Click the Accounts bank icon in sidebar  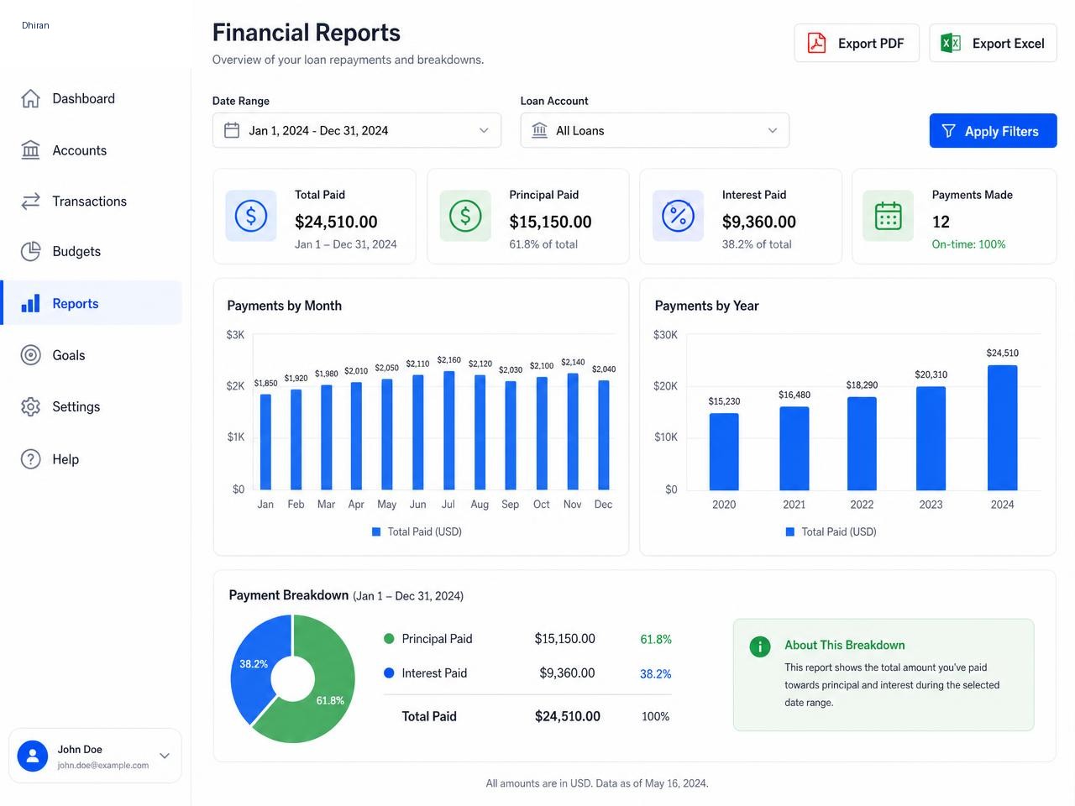pos(30,150)
